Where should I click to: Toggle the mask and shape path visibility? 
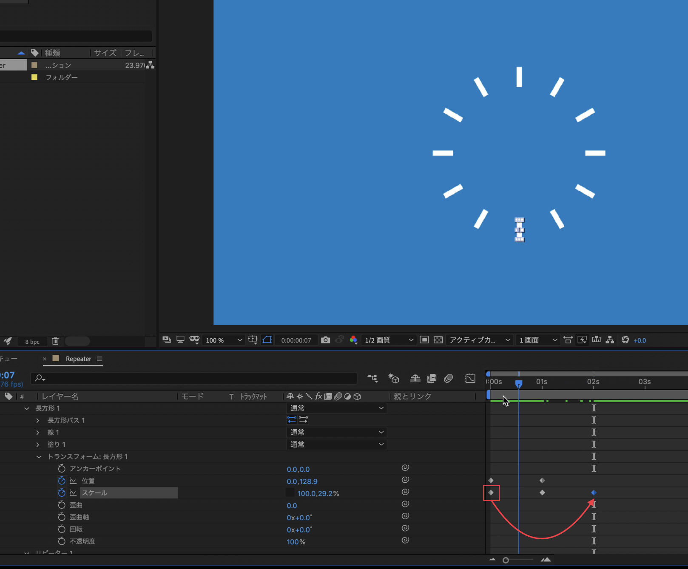pos(267,340)
